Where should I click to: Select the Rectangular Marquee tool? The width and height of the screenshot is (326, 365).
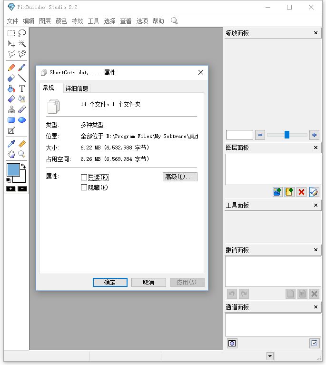coord(11,33)
